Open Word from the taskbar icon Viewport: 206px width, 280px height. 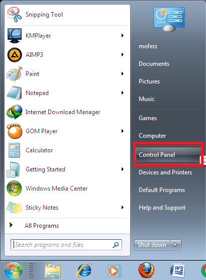(177, 270)
